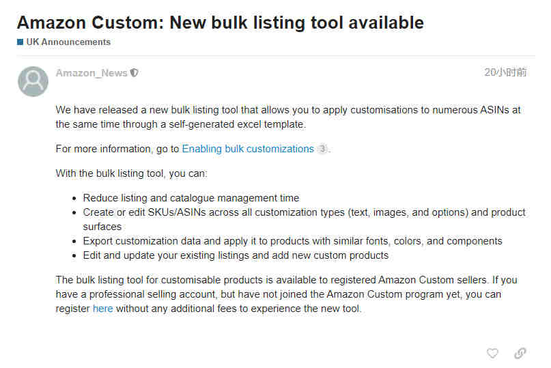Click the moderator shield beside Amazon_News
The width and height of the screenshot is (551, 368).
coord(135,73)
